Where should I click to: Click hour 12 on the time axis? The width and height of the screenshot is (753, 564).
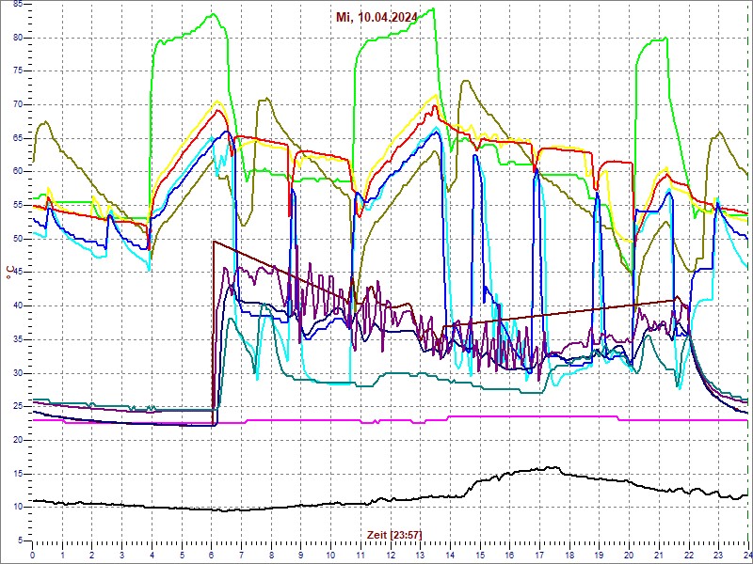(391, 555)
